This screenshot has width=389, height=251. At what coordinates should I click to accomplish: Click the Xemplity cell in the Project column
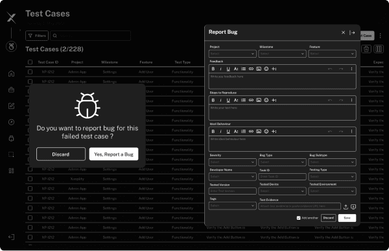coord(77,179)
